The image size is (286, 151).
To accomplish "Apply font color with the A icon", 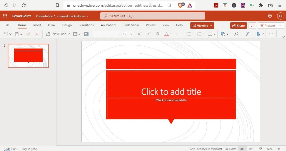I will pos(167,34).
